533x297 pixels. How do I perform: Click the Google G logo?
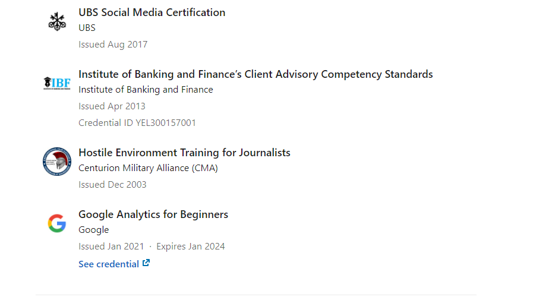pos(57,223)
